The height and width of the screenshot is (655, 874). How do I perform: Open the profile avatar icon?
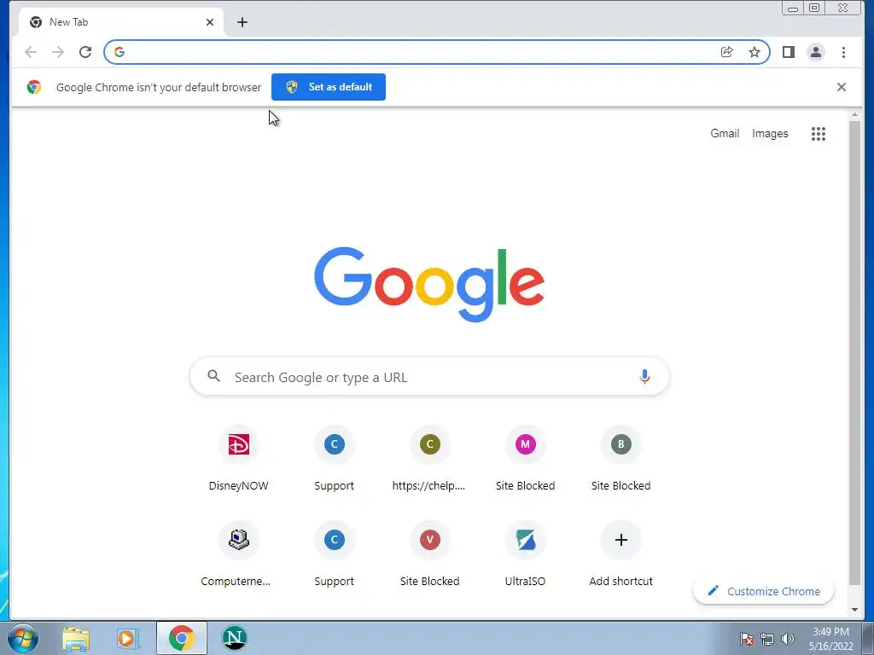tap(815, 52)
